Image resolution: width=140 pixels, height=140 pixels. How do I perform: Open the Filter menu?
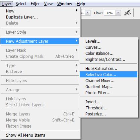(35, 4)
